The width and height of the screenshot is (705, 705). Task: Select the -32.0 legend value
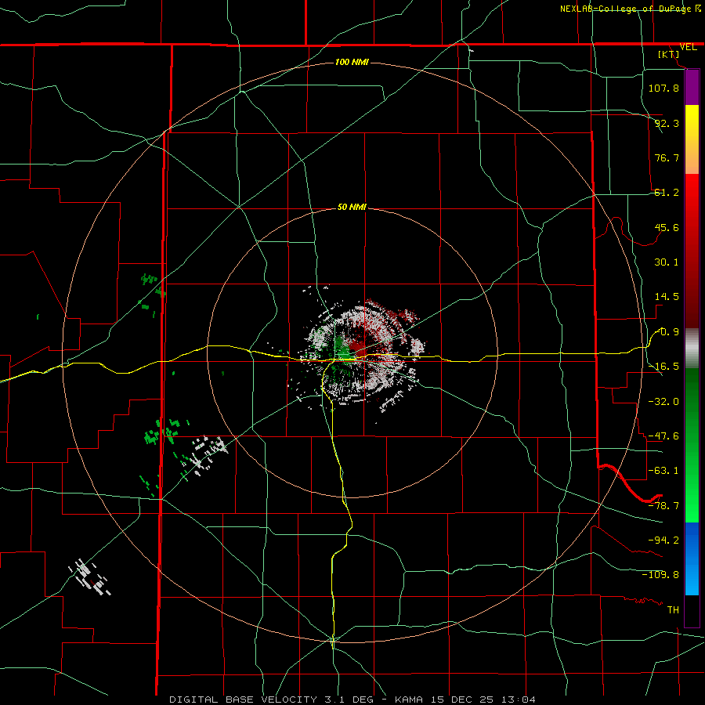[x=663, y=402]
